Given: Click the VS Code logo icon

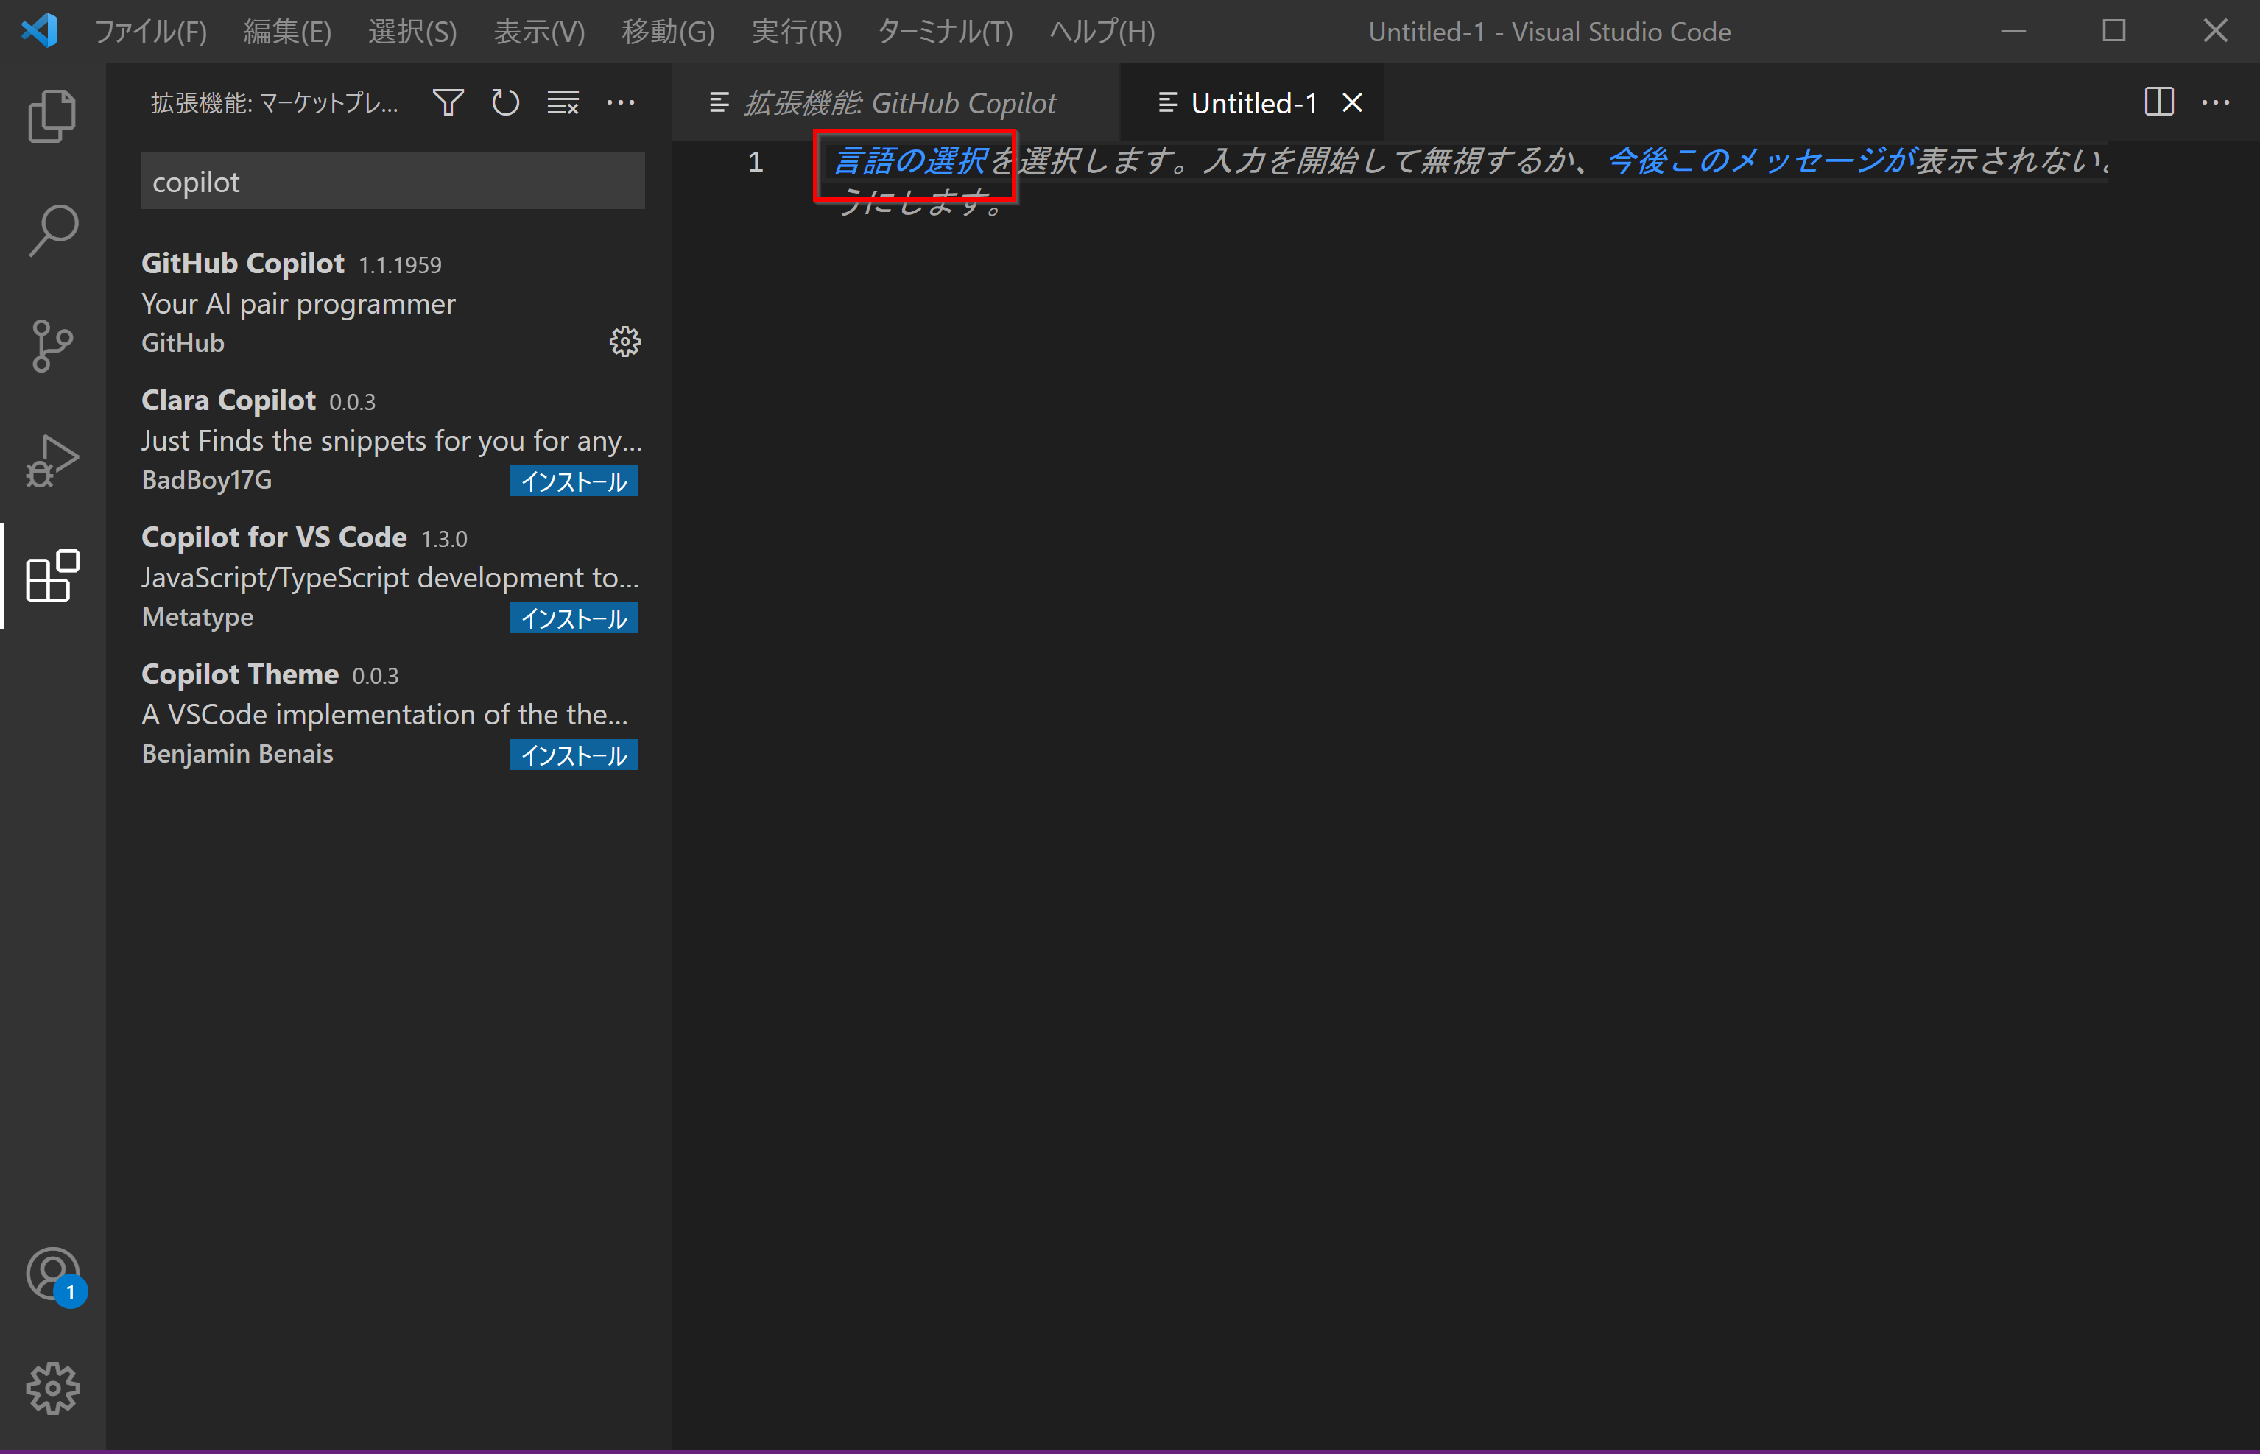Looking at the screenshot, I should [x=40, y=31].
